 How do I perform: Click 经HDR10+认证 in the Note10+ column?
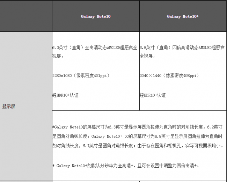(x=153, y=95)
